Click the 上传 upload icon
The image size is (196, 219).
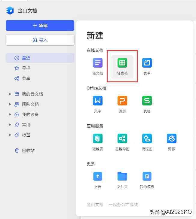point(98,176)
